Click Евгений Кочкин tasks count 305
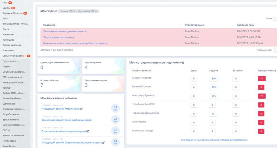 pos(213,87)
